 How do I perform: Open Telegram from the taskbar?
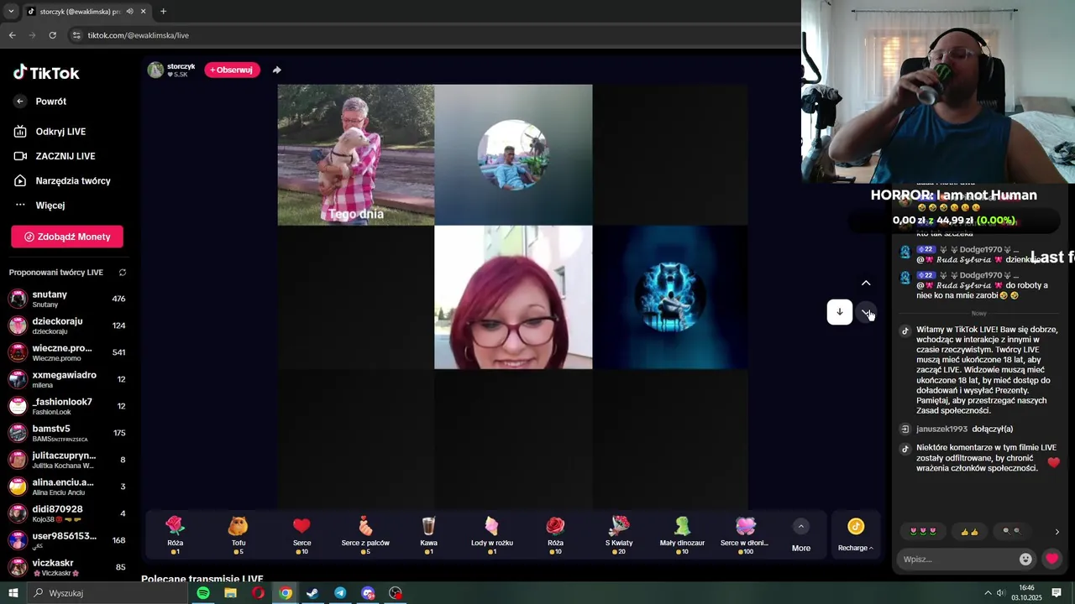pyautogui.click(x=340, y=593)
